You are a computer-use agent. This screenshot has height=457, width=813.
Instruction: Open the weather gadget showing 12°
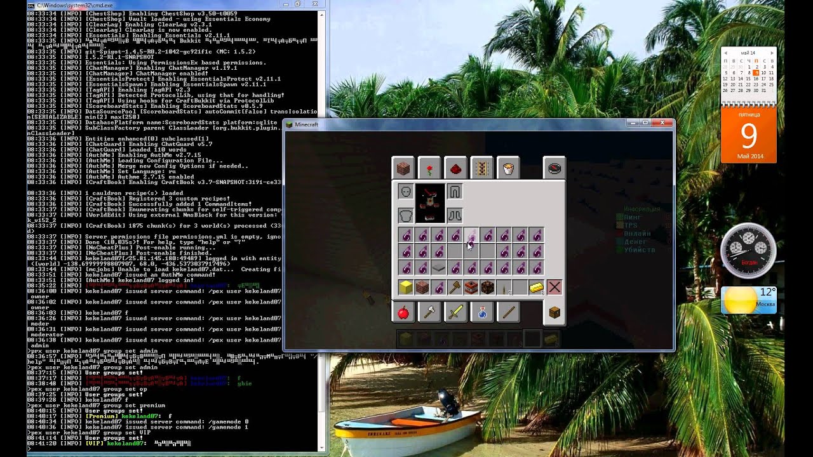(x=748, y=300)
